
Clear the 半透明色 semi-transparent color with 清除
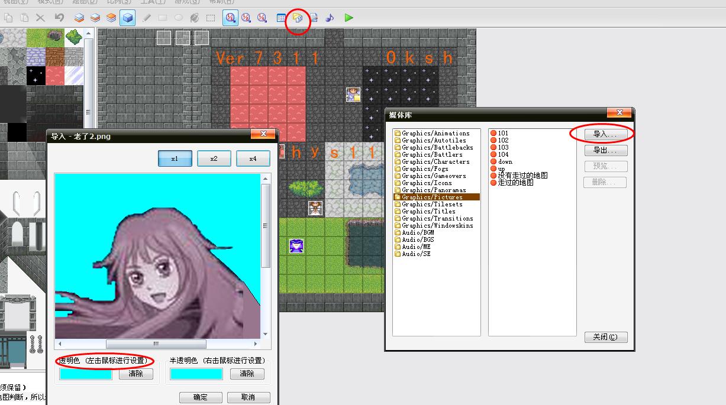click(247, 374)
